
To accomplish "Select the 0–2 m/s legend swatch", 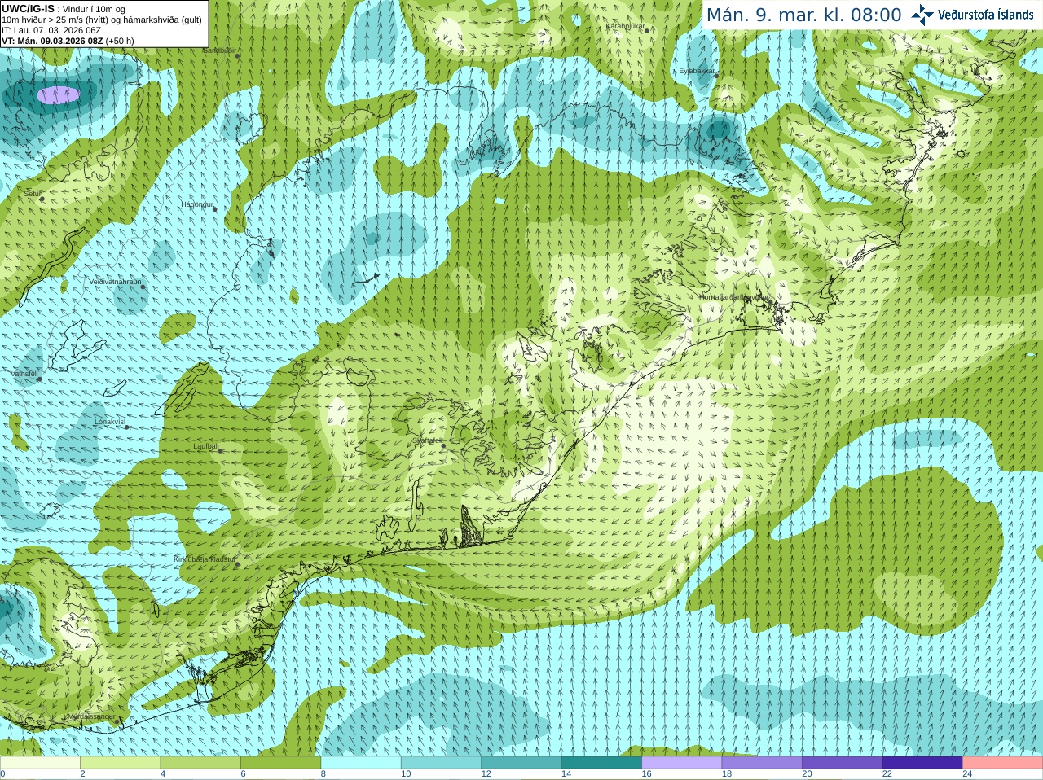I will [x=40, y=763].
